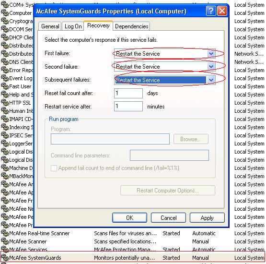Switch to the Log On tab
This screenshot has height=264, width=266.
[73, 26]
